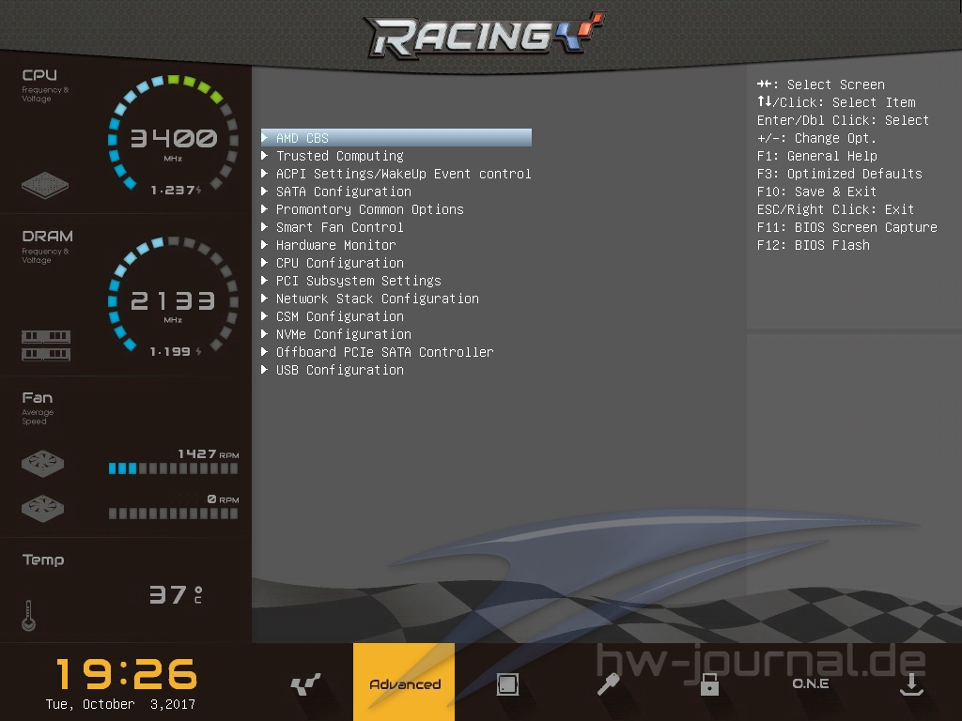This screenshot has width=962, height=721.
Task: Open USB Configuration submenu
Action: pyautogui.click(x=339, y=369)
